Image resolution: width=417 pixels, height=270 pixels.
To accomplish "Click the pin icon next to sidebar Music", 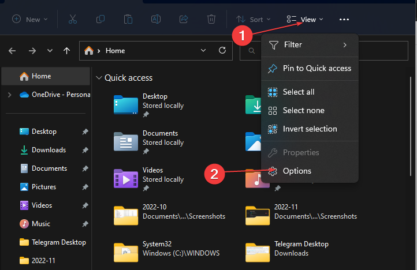I will (x=85, y=224).
